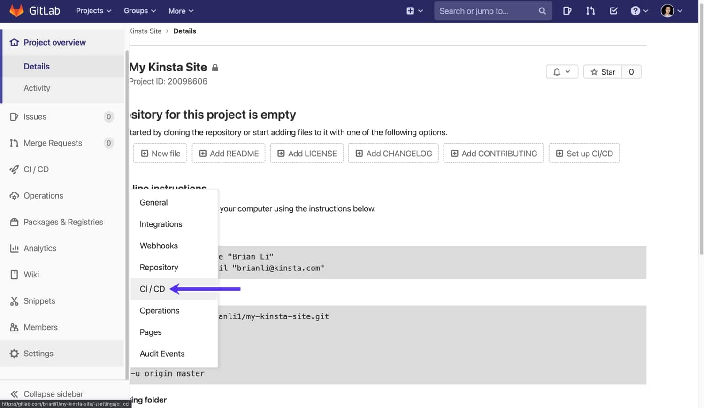Click inside the search field
This screenshot has height=408, width=704.
(488, 10)
